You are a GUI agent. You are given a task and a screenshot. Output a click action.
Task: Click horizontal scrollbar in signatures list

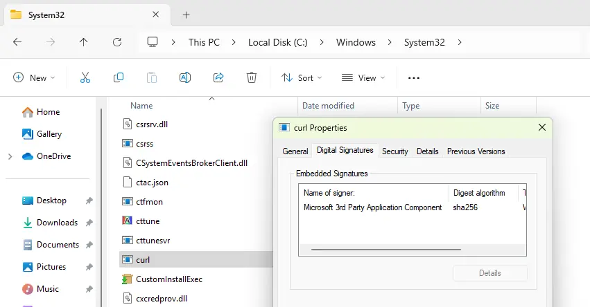386,249
